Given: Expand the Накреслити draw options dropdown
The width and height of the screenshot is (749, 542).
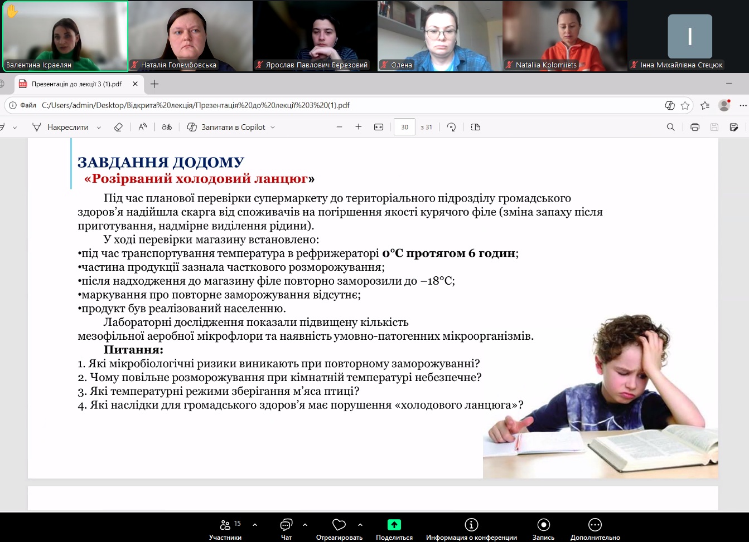Looking at the screenshot, I should [x=99, y=128].
